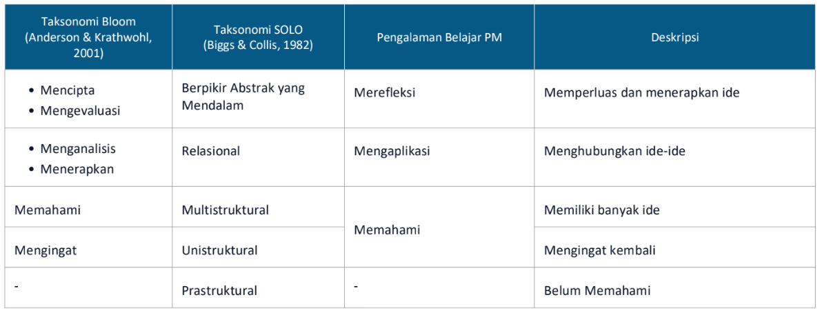
Task: Select the Menerapkan bullet item
Action: tap(77, 169)
